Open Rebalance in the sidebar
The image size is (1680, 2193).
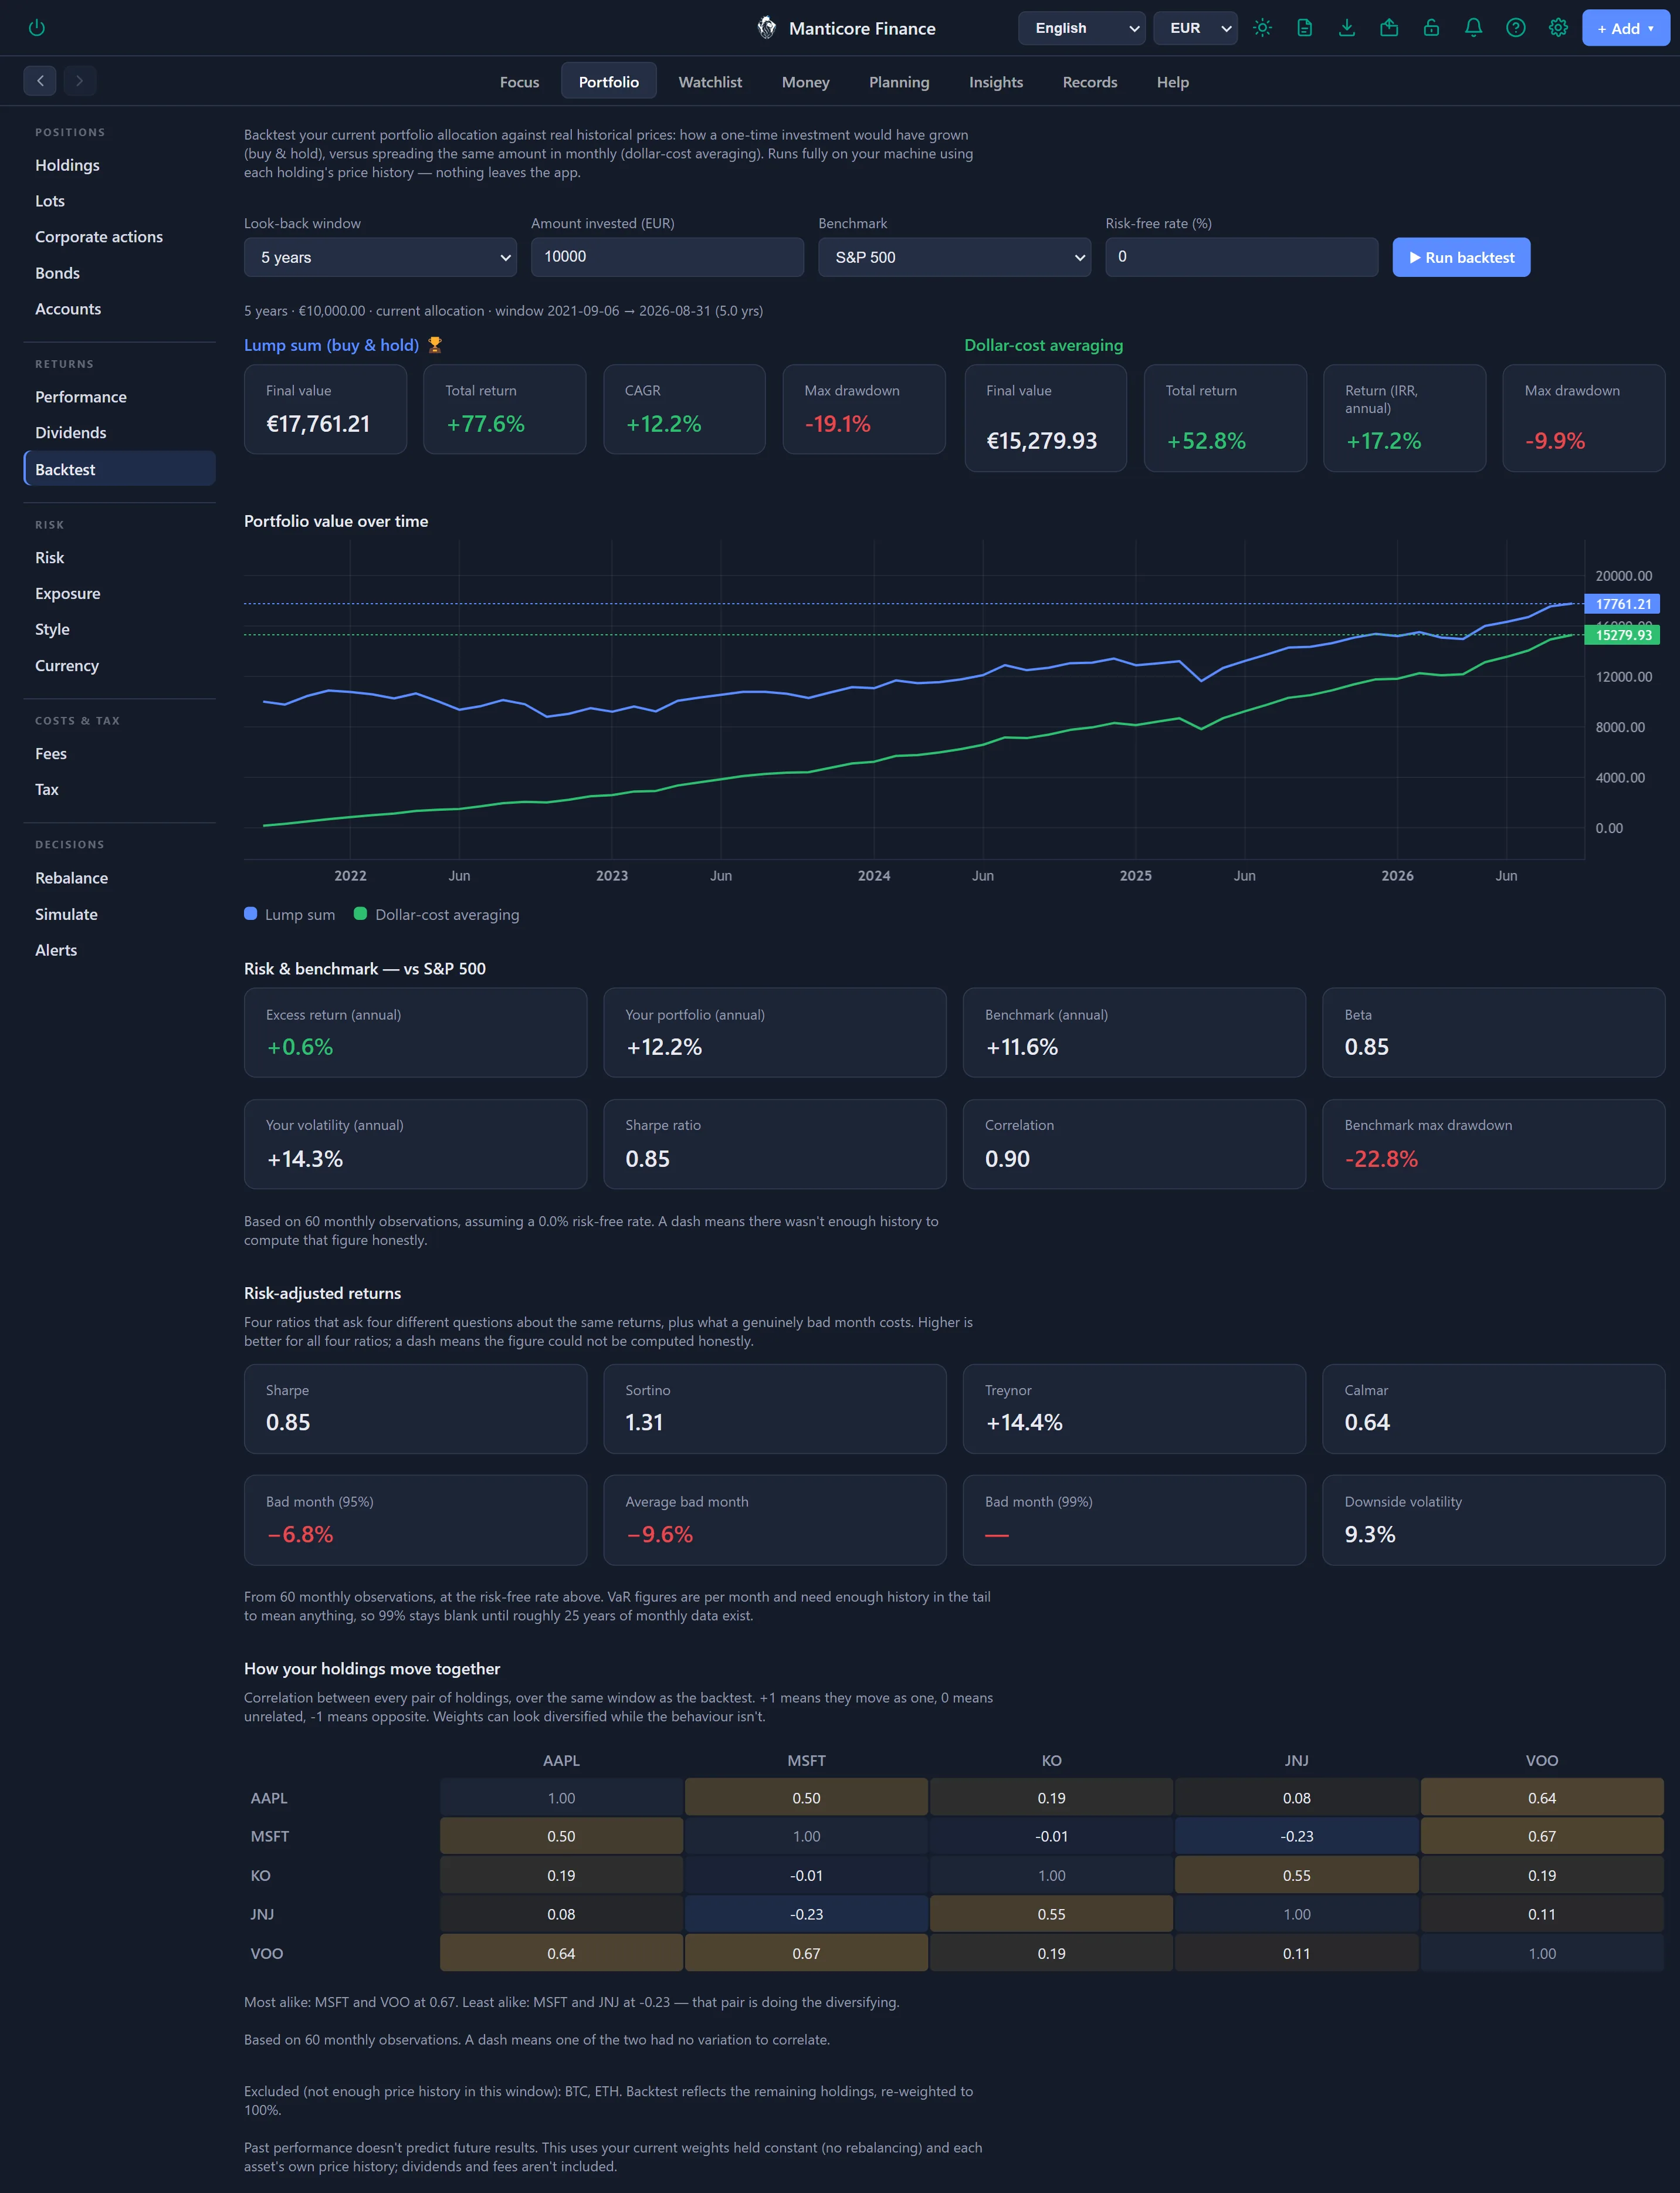click(119, 878)
